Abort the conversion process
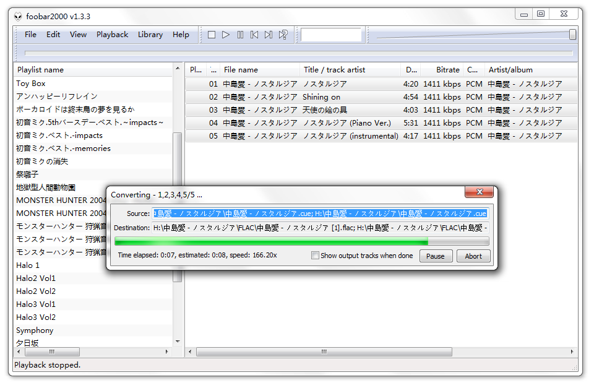This screenshot has width=594, height=388. tap(473, 256)
